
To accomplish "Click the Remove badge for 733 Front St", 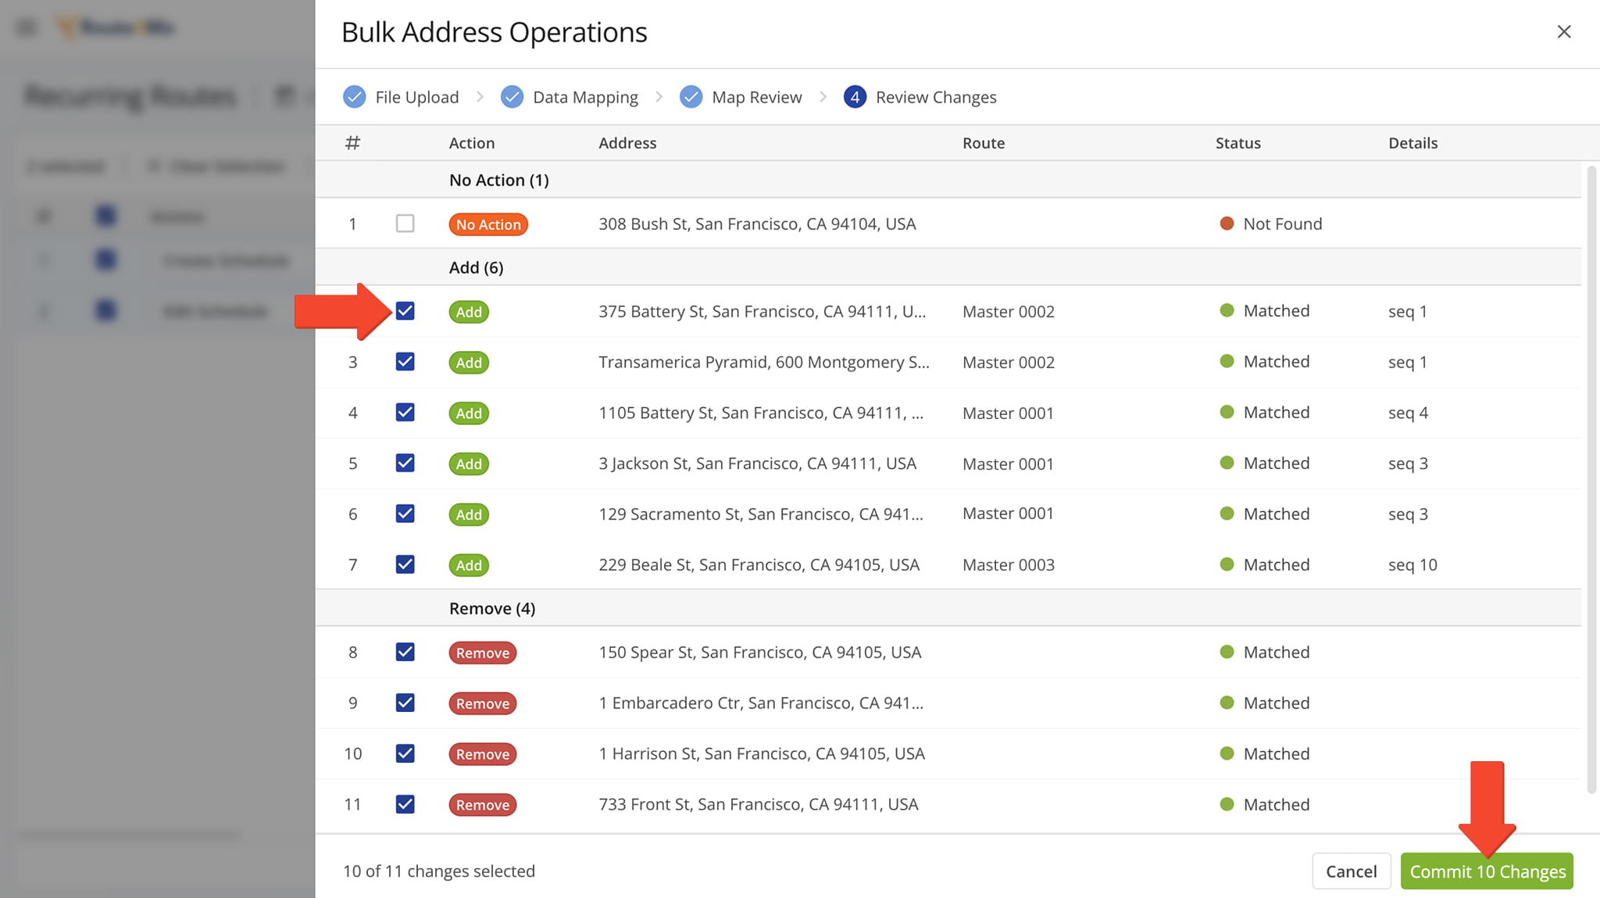I will (482, 805).
